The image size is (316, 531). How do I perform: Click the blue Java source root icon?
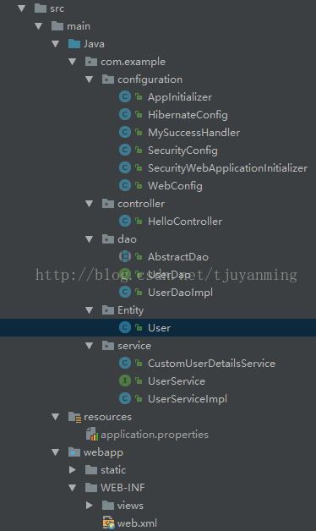tap(74, 44)
